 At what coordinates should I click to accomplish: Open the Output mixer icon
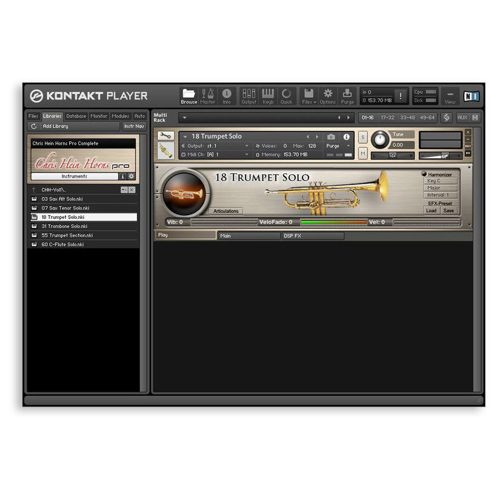tap(249, 96)
